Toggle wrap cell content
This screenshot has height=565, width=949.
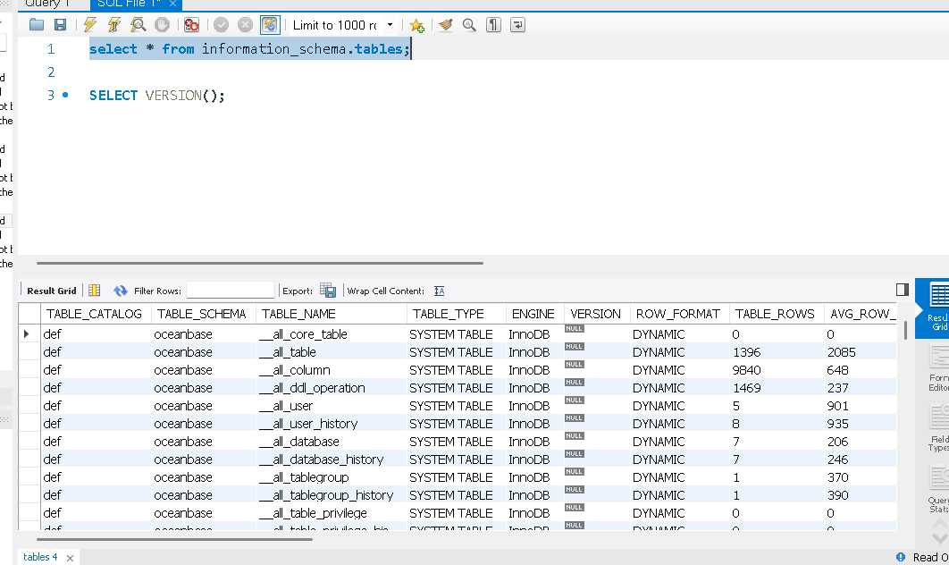point(439,291)
